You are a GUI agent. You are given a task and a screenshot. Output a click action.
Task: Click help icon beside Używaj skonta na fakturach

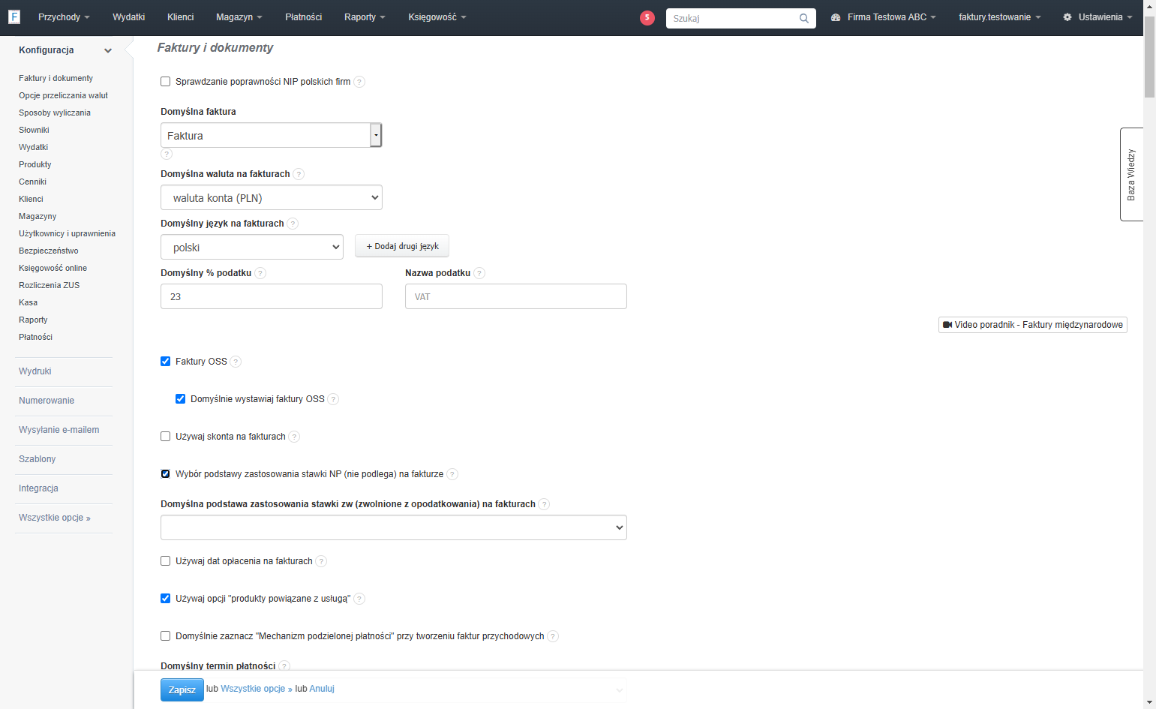pyautogui.click(x=294, y=437)
